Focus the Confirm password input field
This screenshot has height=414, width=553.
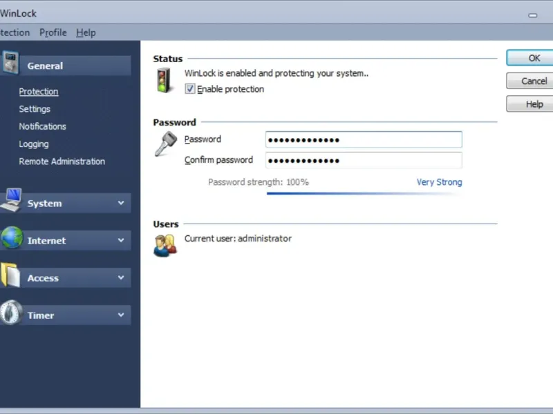coord(364,160)
